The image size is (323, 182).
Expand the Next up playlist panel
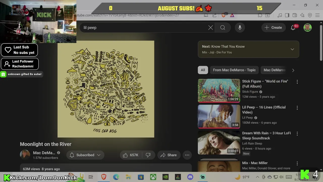pos(292,49)
